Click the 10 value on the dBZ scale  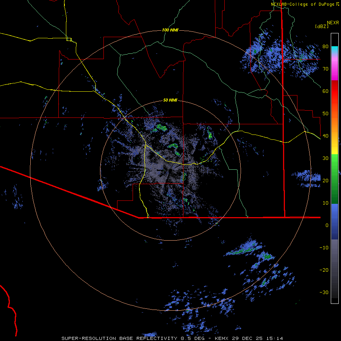[325, 203]
